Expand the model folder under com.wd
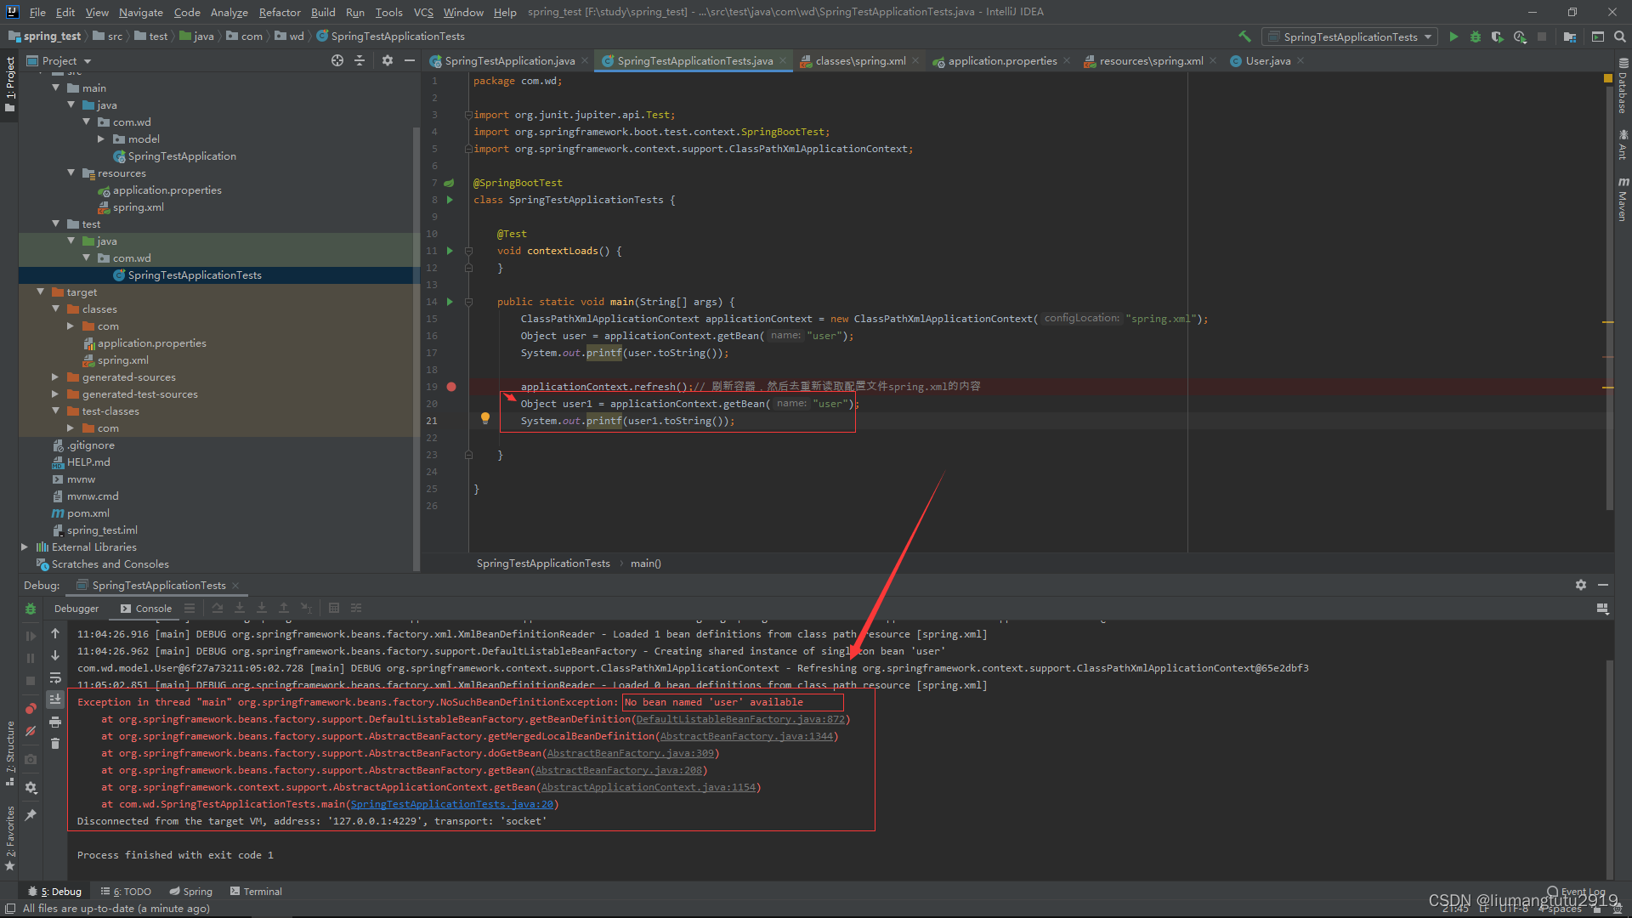 point(102,139)
